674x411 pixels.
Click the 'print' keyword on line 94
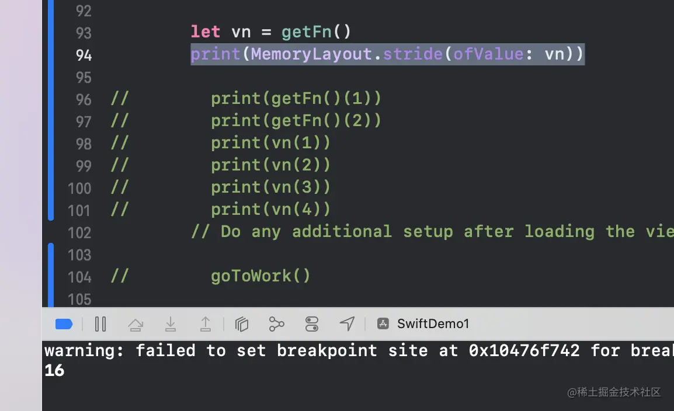(216, 54)
